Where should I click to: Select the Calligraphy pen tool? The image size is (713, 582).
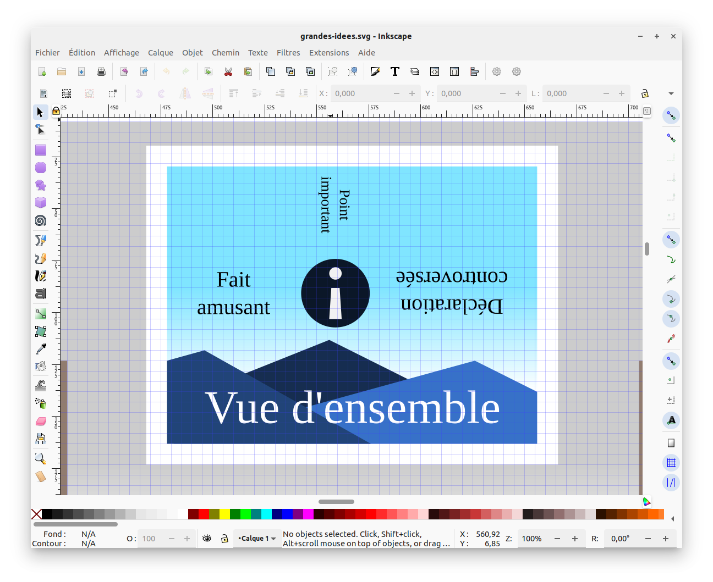click(x=40, y=276)
